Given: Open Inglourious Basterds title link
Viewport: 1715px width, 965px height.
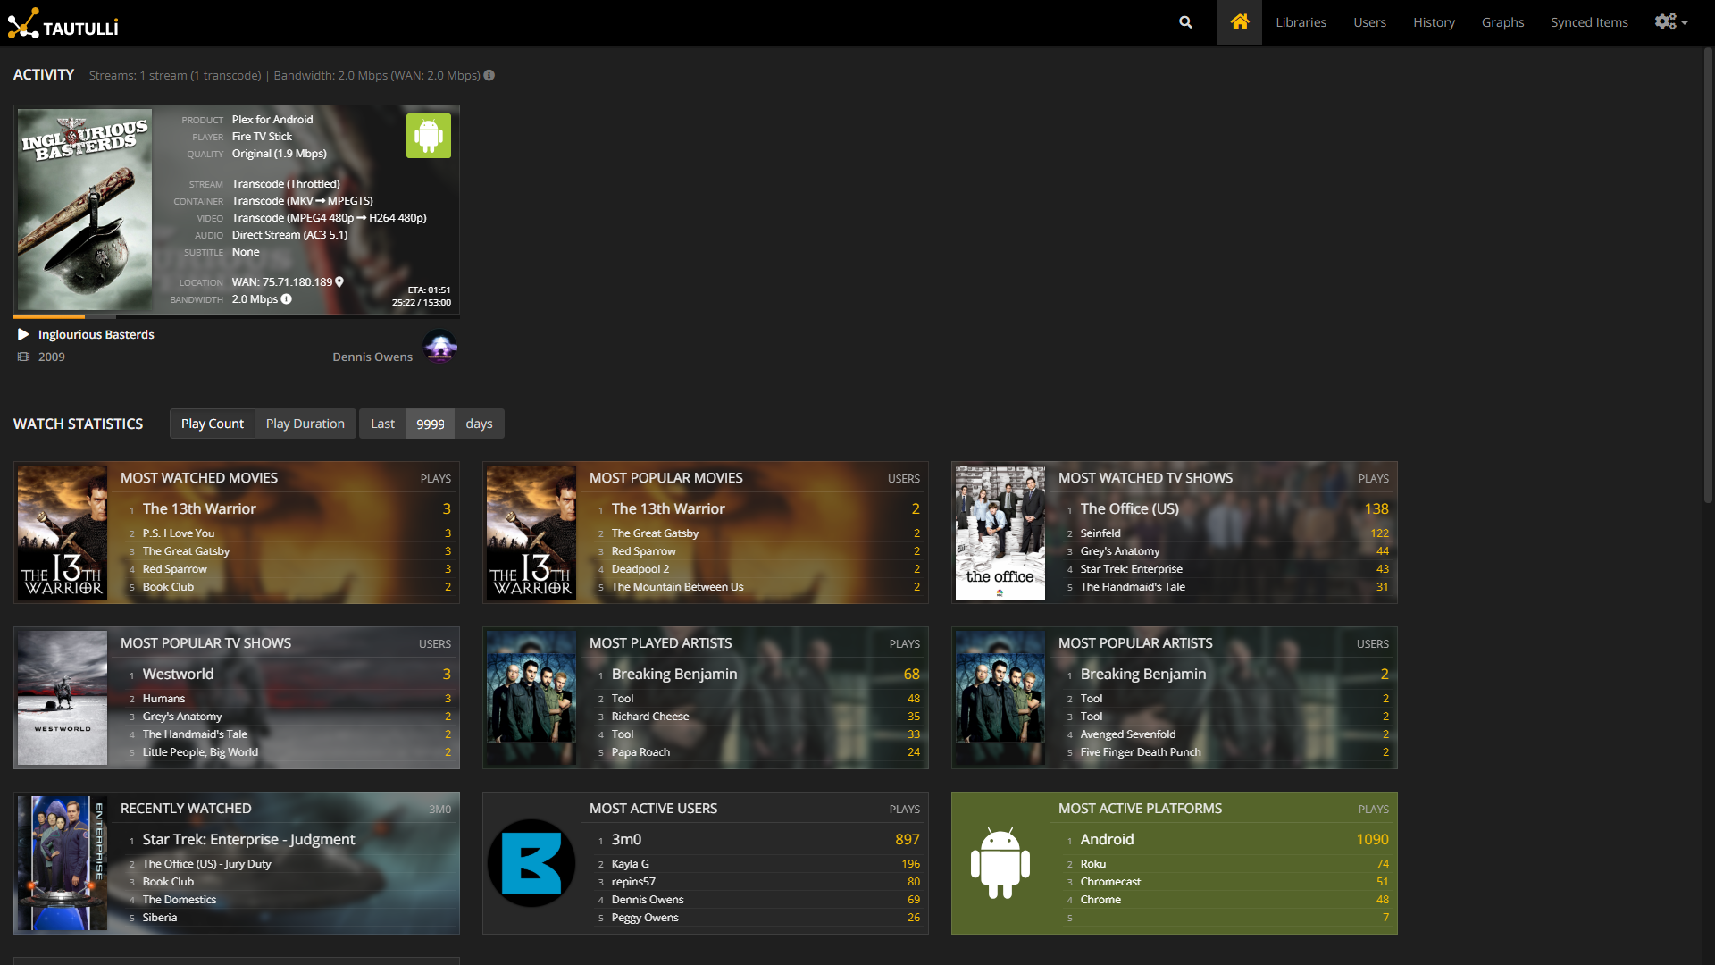Looking at the screenshot, I should [x=96, y=334].
